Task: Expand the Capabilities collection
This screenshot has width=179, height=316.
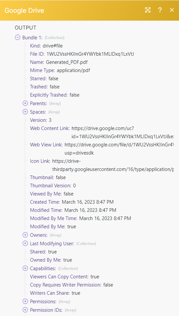Action: point(25,269)
